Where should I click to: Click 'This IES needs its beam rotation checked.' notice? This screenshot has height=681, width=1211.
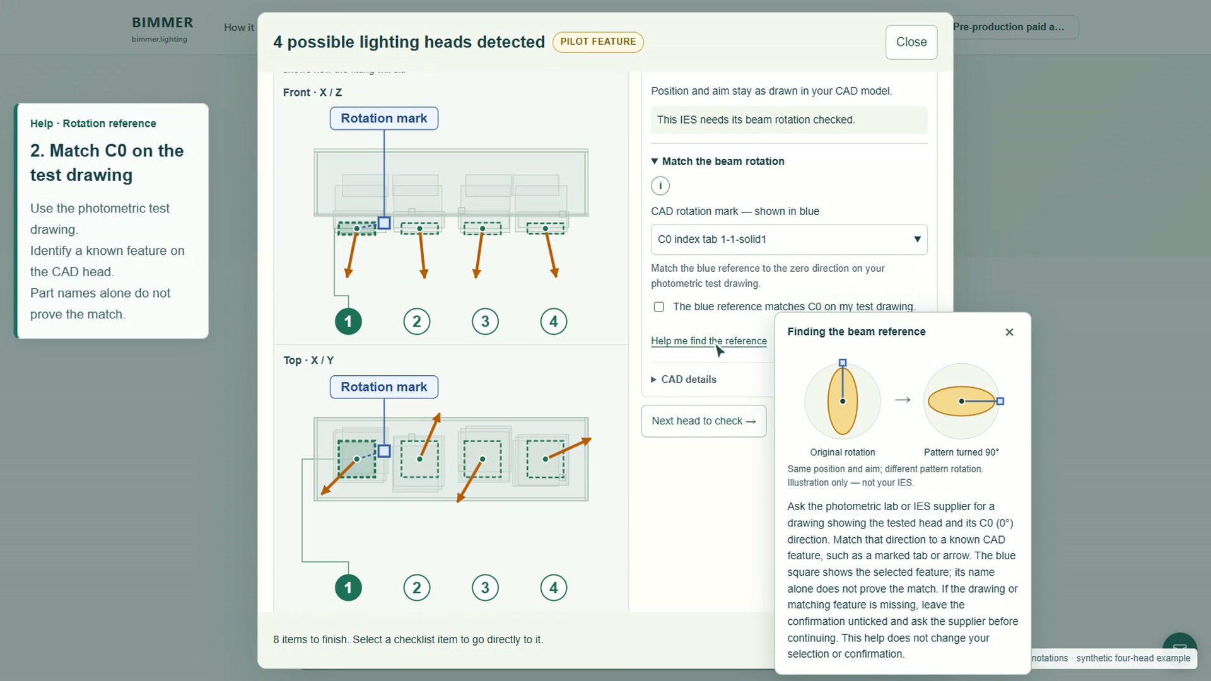[789, 120]
